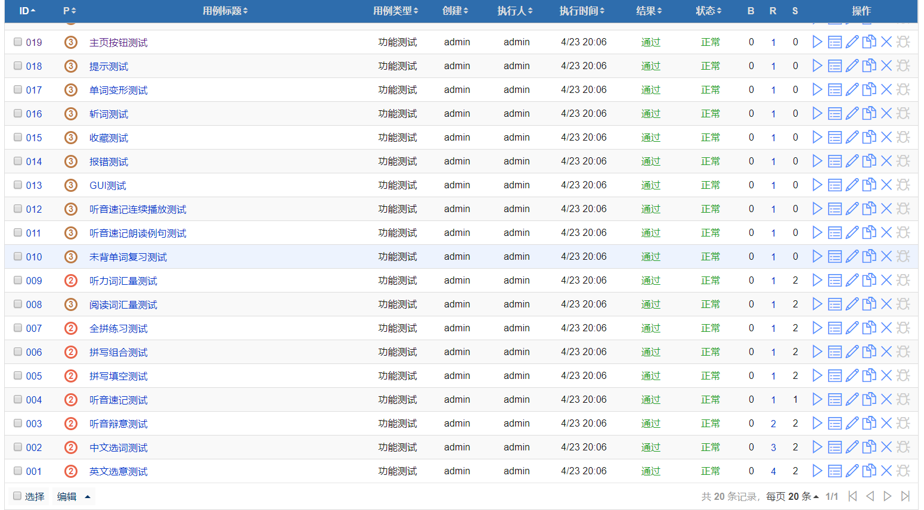Run test case 004 听音速记测试
The height and width of the screenshot is (510, 924).
(817, 399)
